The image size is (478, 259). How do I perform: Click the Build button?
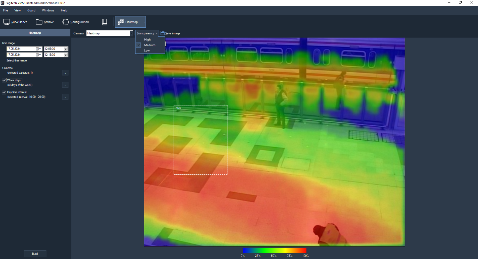point(35,254)
